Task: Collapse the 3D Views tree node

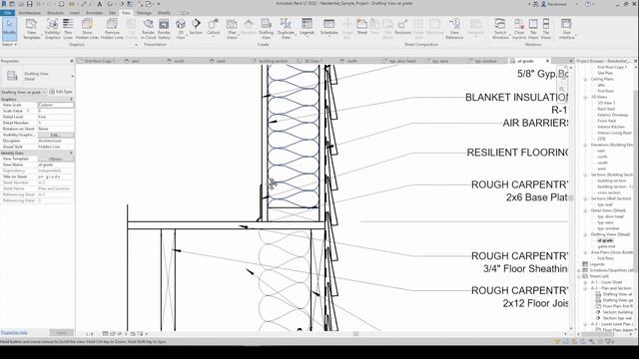Action: [x=586, y=97]
